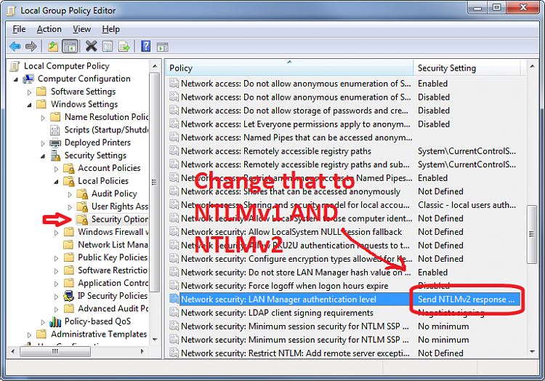Select Software Restriction Policies tree item

pyautogui.click(x=113, y=270)
